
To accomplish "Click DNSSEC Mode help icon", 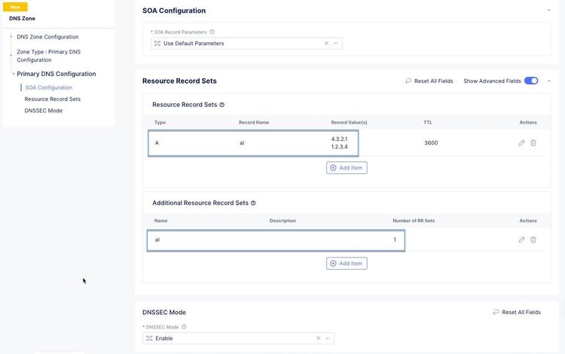I will [184, 327].
